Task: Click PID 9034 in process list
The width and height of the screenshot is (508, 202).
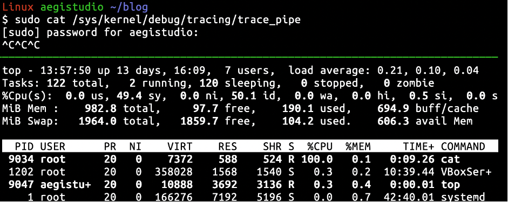Action: tap(21, 159)
